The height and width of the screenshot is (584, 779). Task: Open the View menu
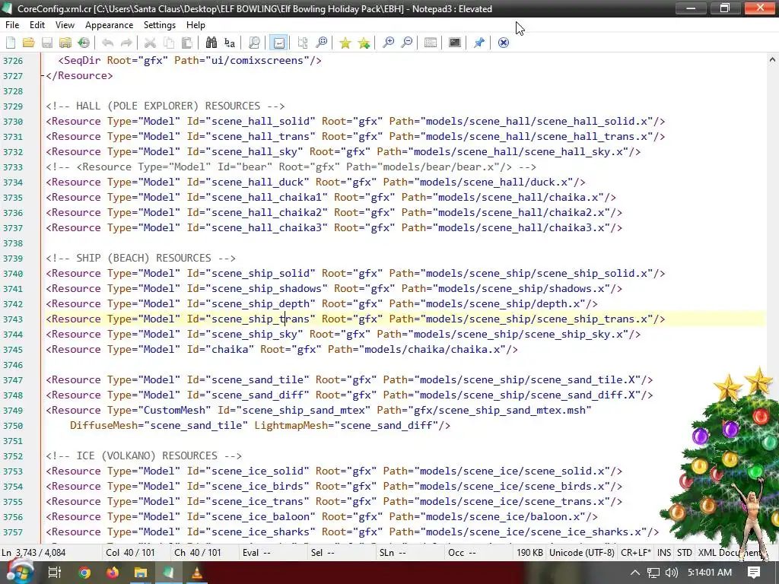click(65, 25)
